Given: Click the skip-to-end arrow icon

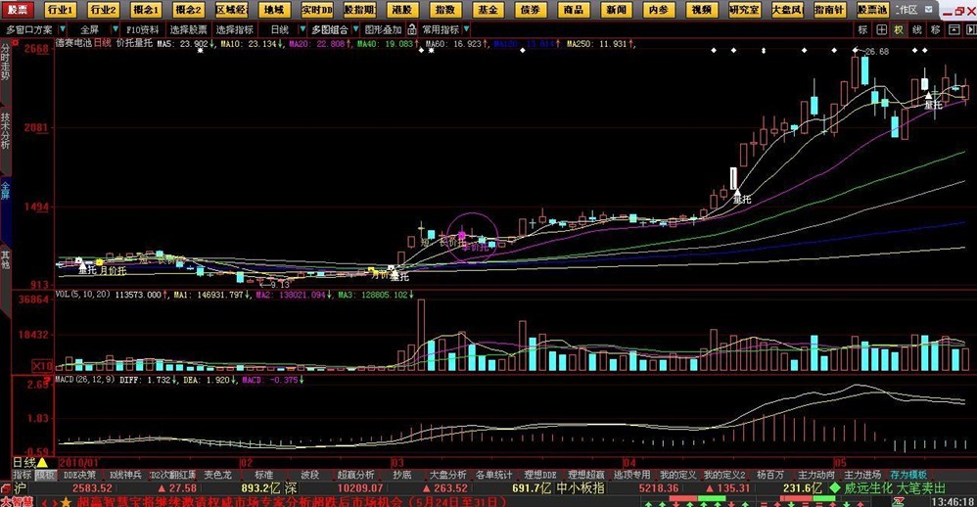Looking at the screenshot, I should [x=970, y=29].
